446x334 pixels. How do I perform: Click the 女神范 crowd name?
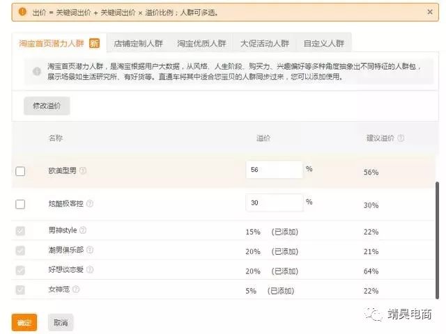[x=59, y=289]
